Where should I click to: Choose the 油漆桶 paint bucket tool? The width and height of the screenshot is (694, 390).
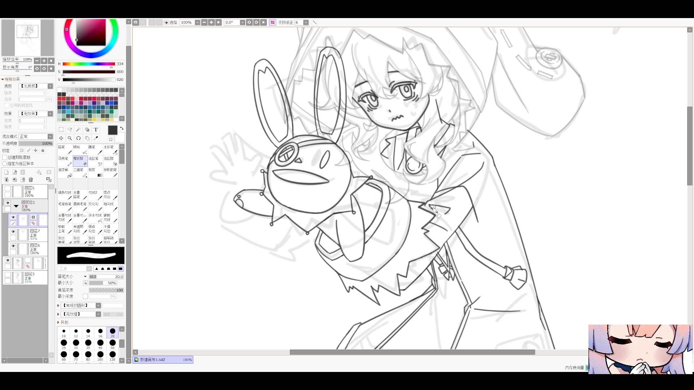(x=65, y=173)
